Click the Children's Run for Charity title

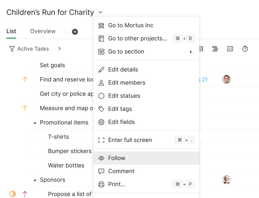coord(50,12)
